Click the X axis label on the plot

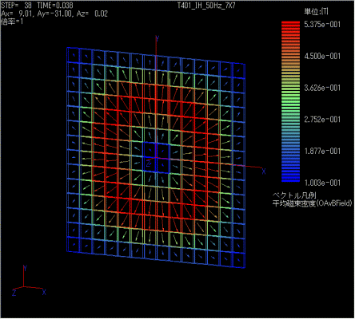[x=264, y=171]
